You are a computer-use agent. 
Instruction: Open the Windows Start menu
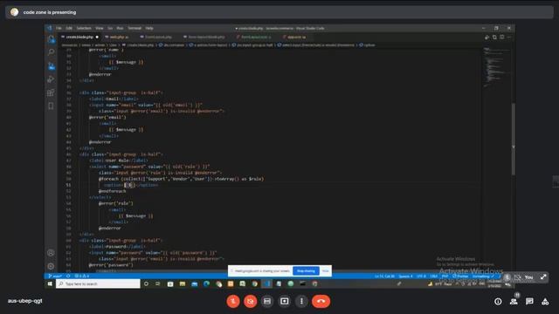50,283
